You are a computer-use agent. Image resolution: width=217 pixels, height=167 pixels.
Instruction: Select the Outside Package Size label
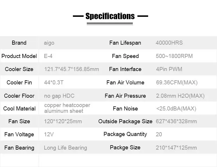tap(125, 121)
